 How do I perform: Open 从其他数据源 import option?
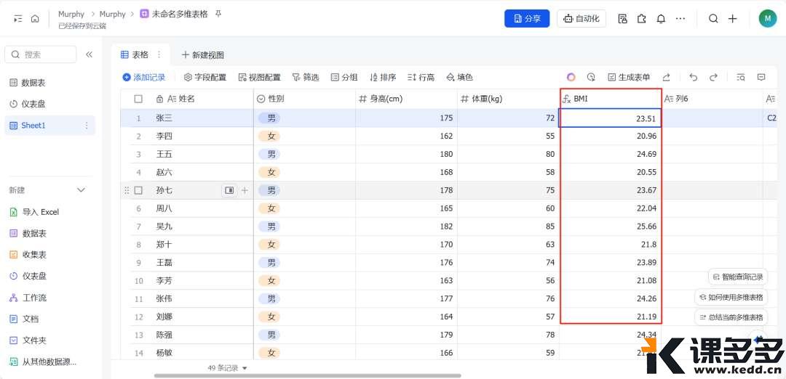click(43, 362)
